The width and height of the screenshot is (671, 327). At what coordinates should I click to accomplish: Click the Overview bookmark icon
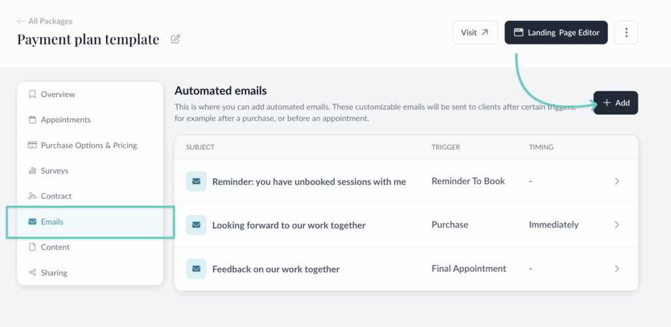(x=32, y=94)
